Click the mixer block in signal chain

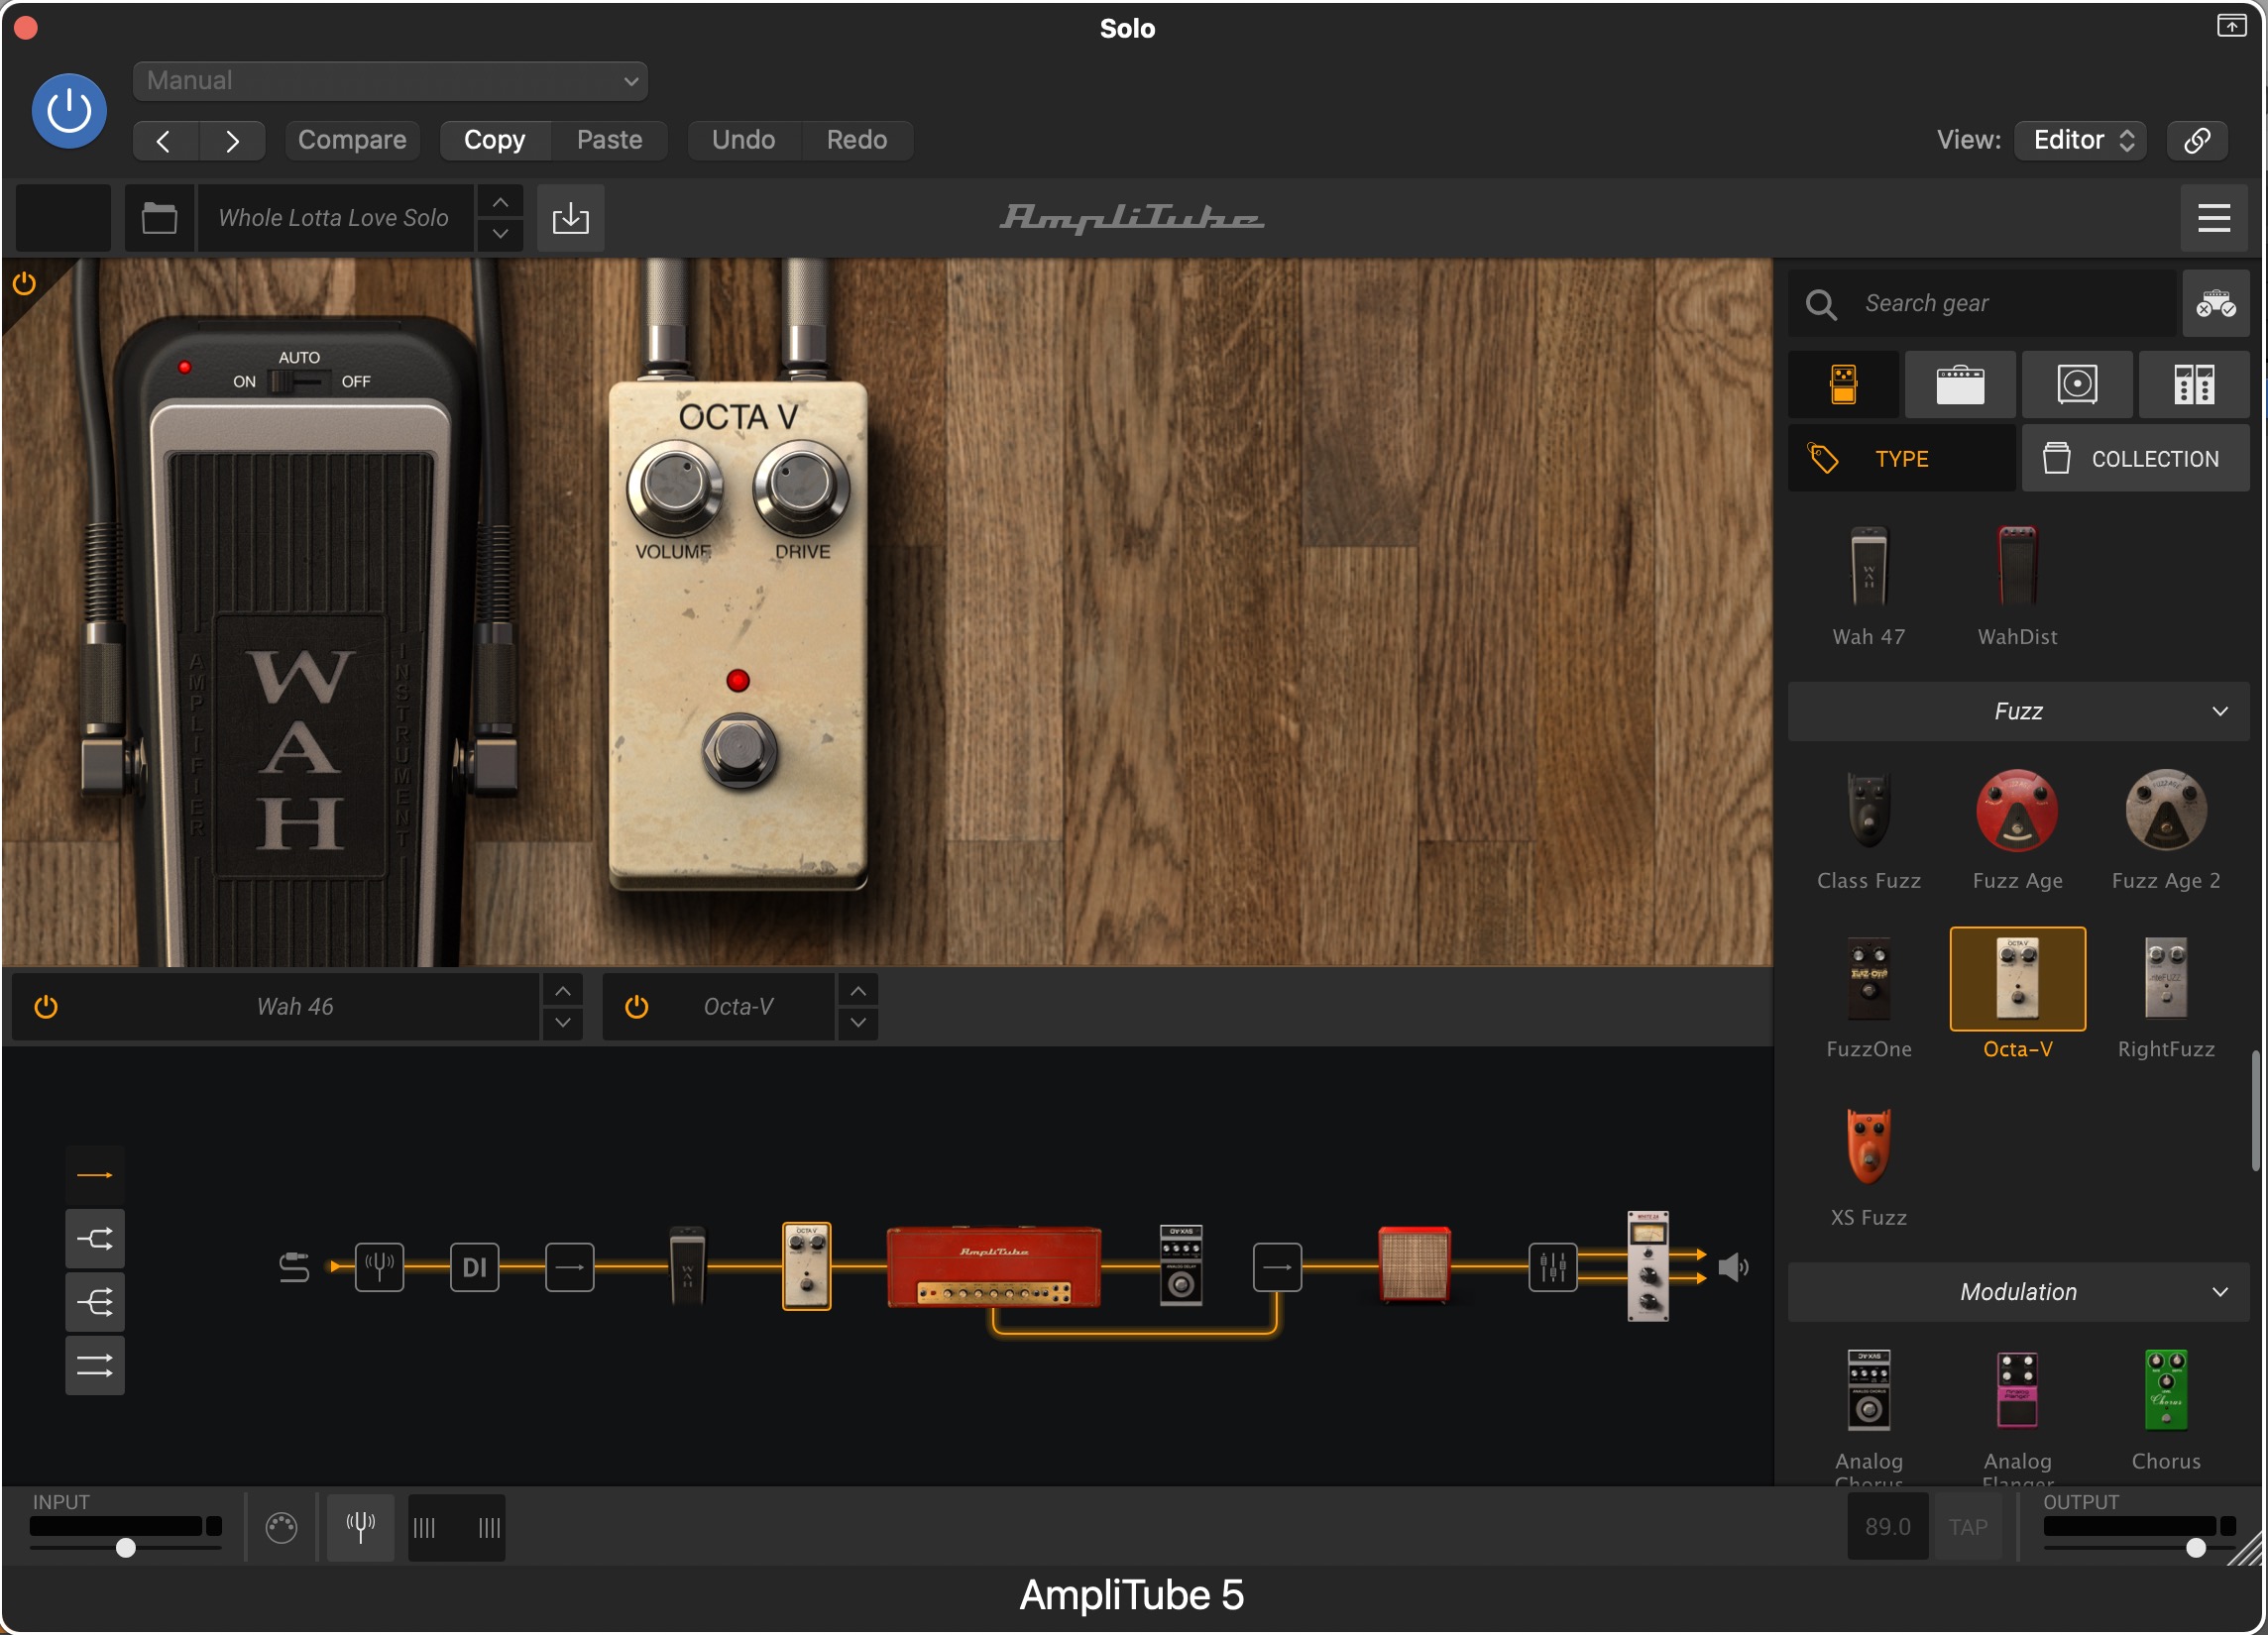(x=1552, y=1267)
